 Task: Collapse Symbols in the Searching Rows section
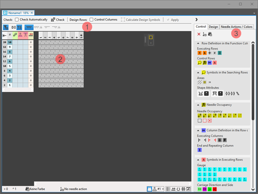point(198,72)
